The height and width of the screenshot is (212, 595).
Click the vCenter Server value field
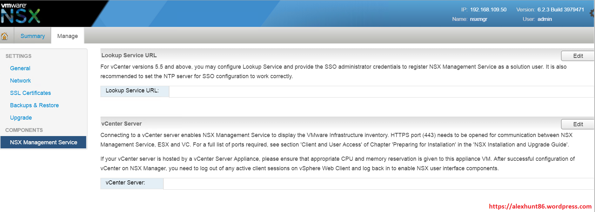pos(378,184)
